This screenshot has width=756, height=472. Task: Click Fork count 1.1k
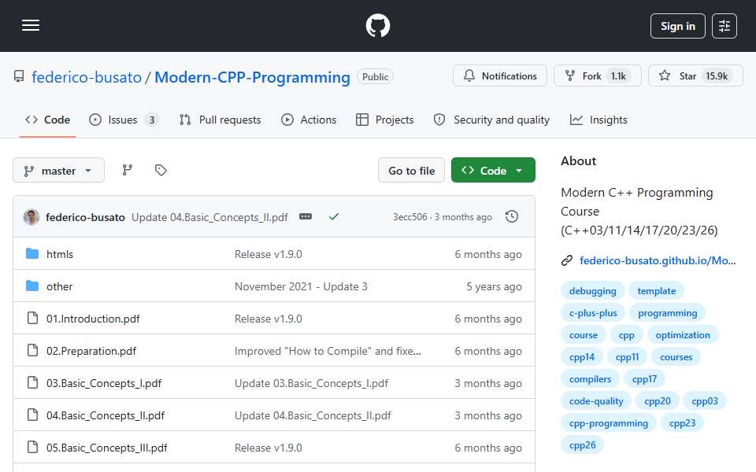[618, 76]
